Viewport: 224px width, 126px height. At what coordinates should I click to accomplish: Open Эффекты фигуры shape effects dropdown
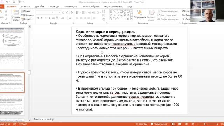(168, 19)
